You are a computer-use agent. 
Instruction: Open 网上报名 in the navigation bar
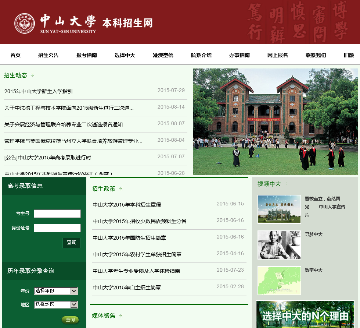pos(278,55)
